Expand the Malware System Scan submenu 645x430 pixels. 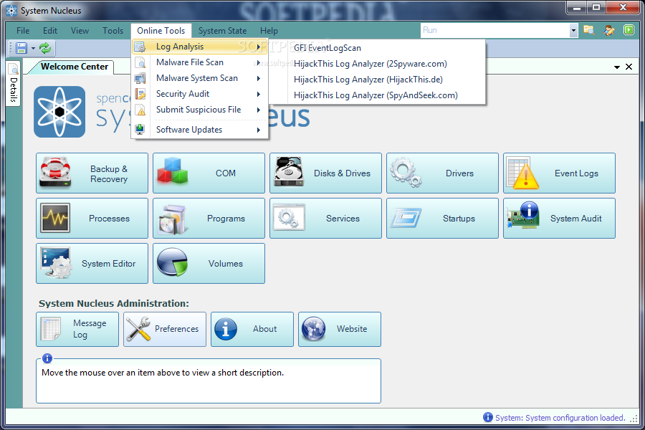[200, 78]
